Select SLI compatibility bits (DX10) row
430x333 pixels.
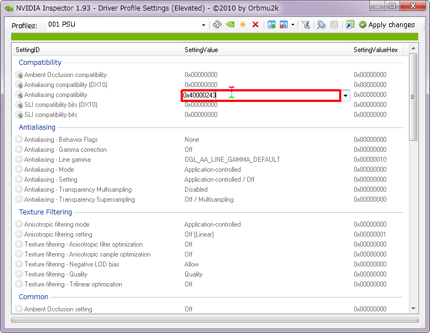click(x=208, y=105)
